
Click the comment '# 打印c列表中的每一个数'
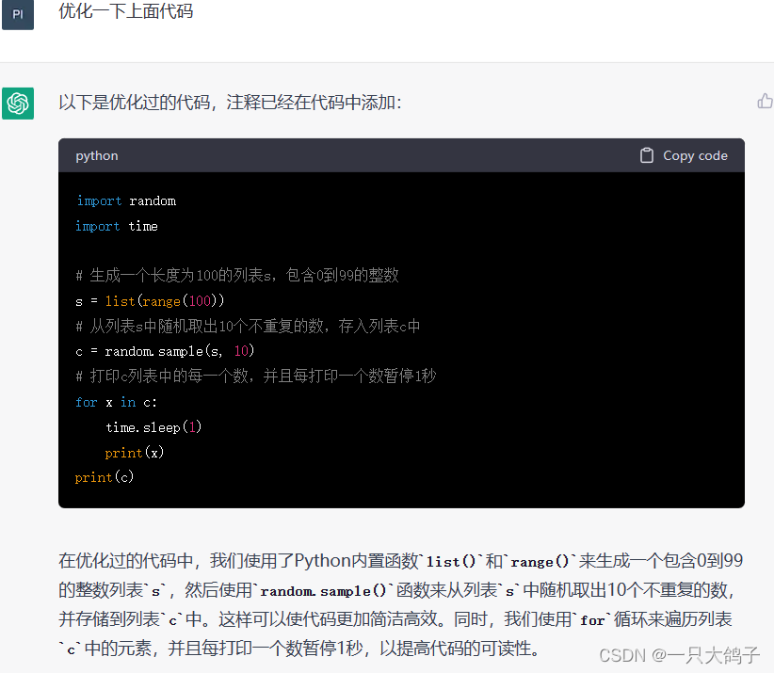[161, 376]
